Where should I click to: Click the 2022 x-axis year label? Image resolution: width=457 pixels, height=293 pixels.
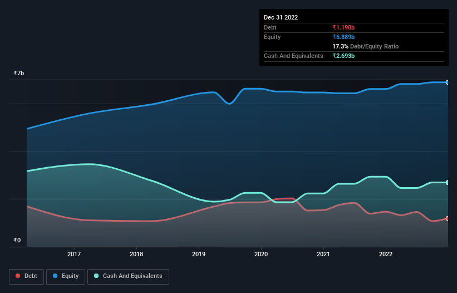[x=386, y=254]
